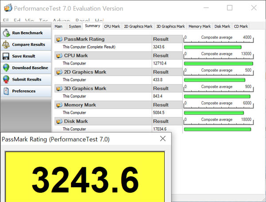Click the 3D Graphics Mark section header
Screen dimensions: 266x202
point(103,89)
